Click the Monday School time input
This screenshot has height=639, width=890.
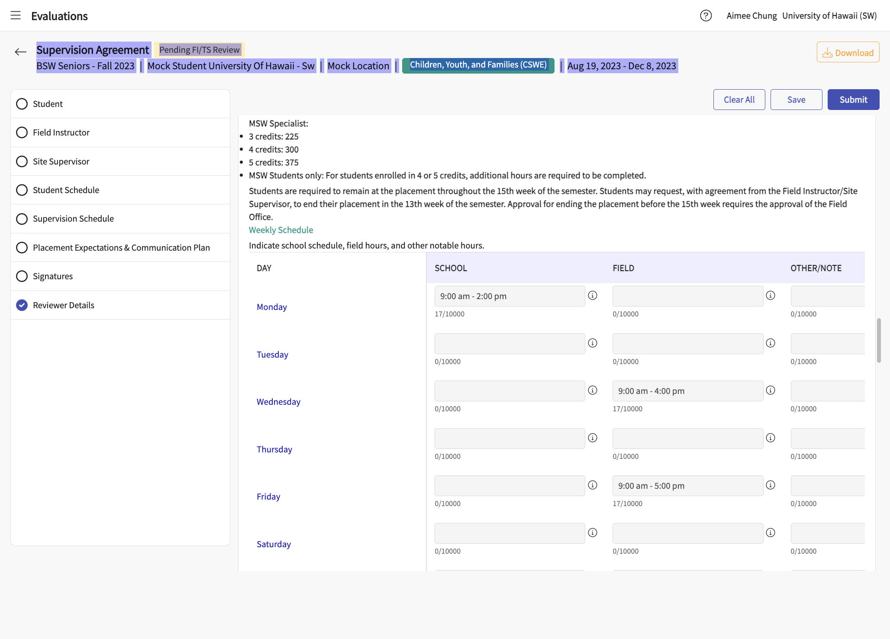pyautogui.click(x=509, y=296)
